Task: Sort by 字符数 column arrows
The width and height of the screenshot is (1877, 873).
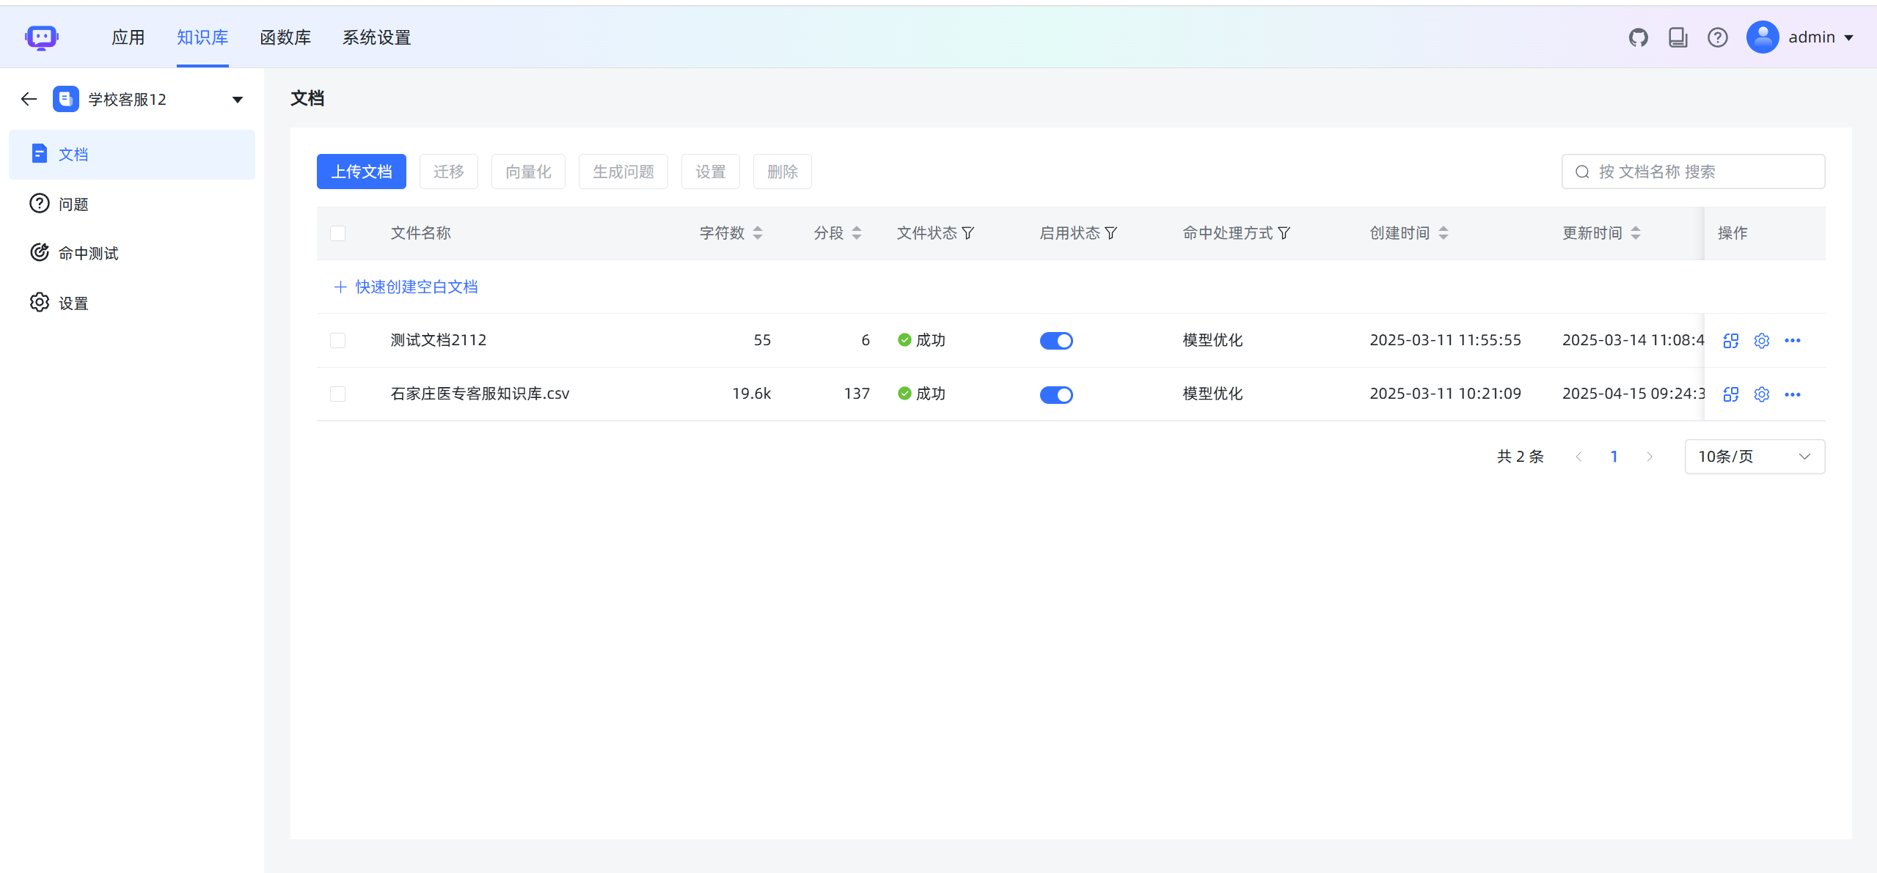Action: coord(758,233)
